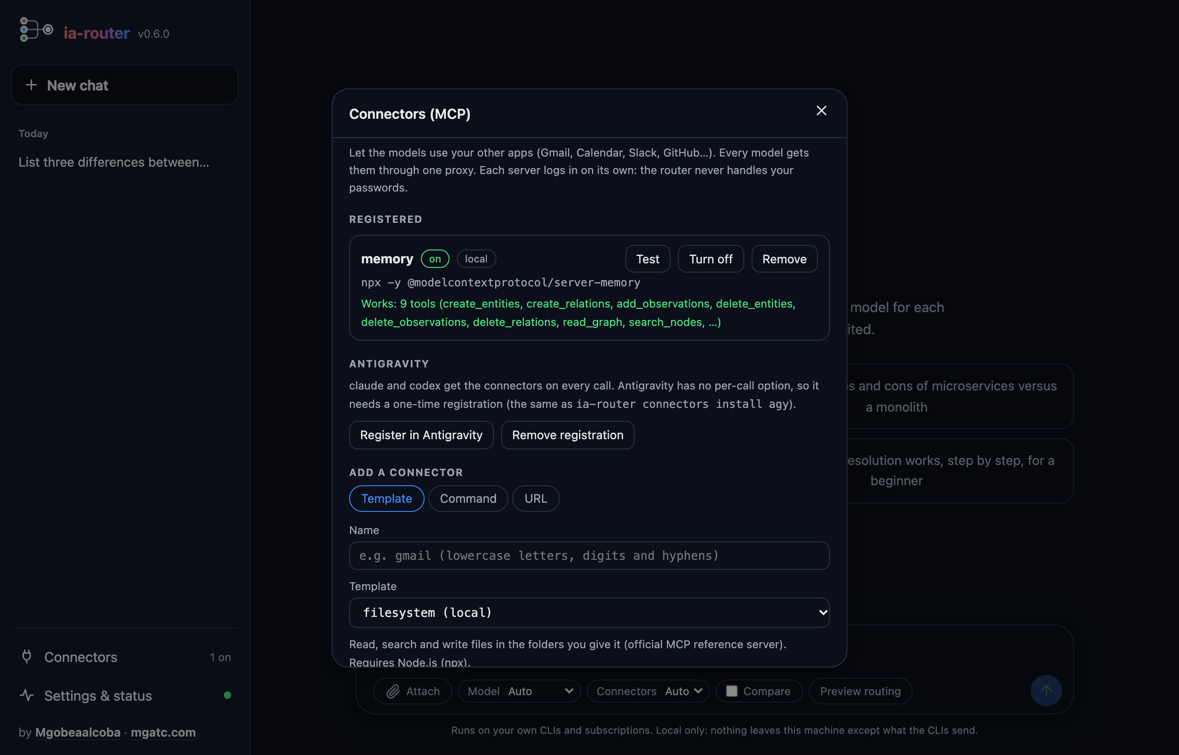The width and height of the screenshot is (1179, 755).
Task: Switch to the Command tab
Action: 468,499
